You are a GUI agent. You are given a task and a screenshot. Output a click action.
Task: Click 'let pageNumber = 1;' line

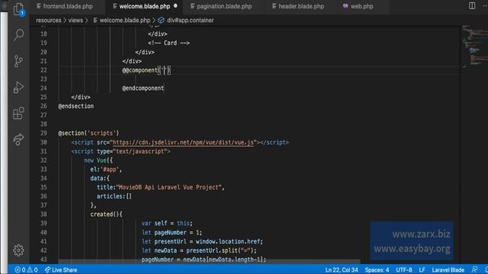click(x=172, y=232)
